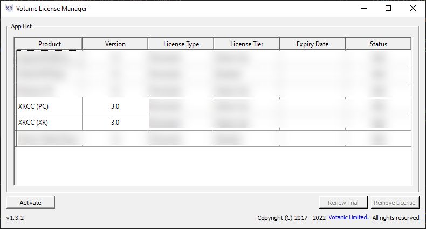Image resolution: width=426 pixels, height=229 pixels.
Task: Select the XRCC (PC) product row
Action: tap(49, 106)
